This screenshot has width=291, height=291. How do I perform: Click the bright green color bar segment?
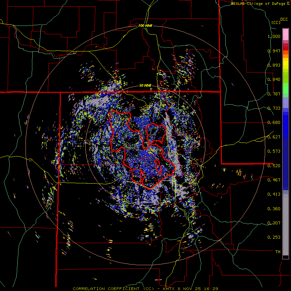click(x=286, y=88)
